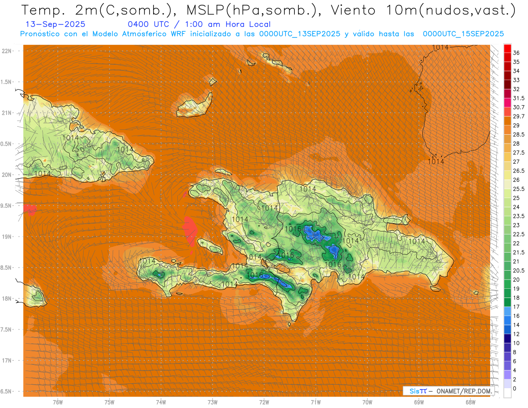Click the '20N' latitude label

click(x=7, y=175)
